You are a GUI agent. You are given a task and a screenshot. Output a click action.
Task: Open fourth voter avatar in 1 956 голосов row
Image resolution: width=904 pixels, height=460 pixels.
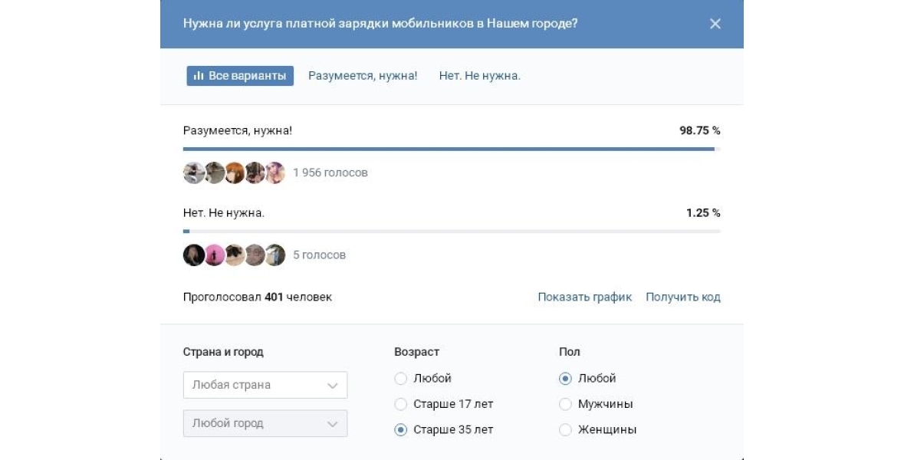(255, 172)
